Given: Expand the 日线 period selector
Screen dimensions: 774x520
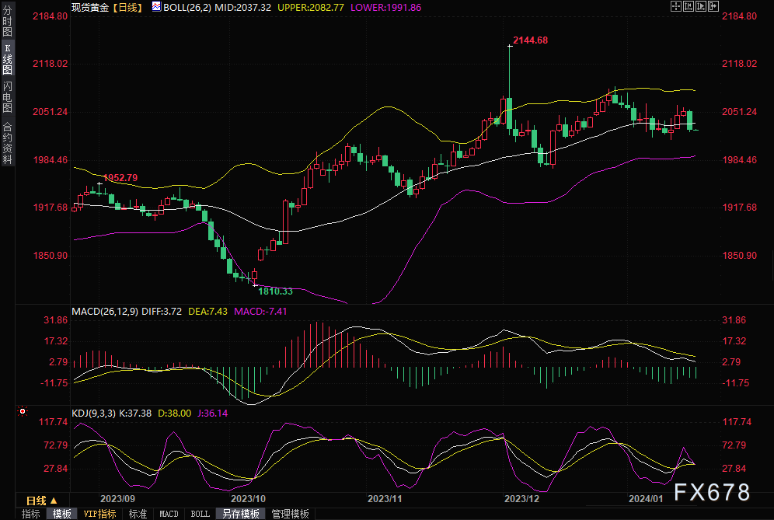Looking at the screenshot, I should 40,500.
